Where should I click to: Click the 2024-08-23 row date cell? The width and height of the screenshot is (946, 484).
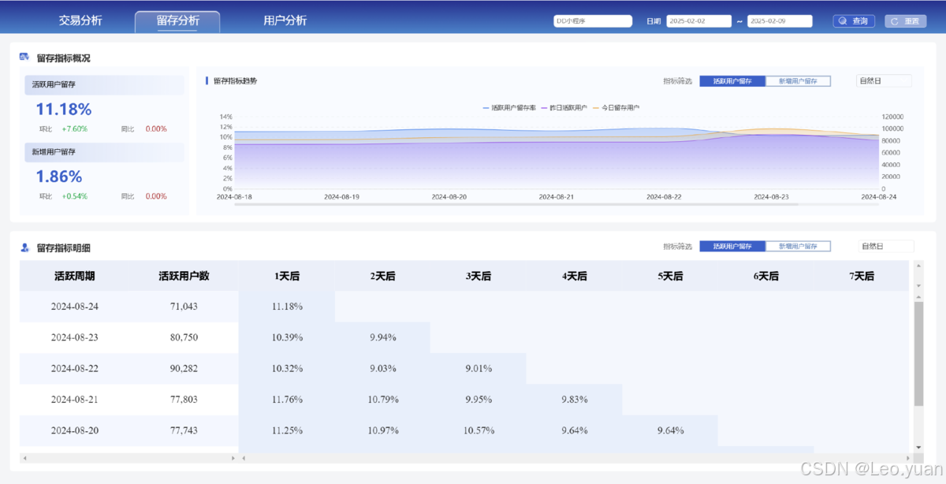pos(74,337)
